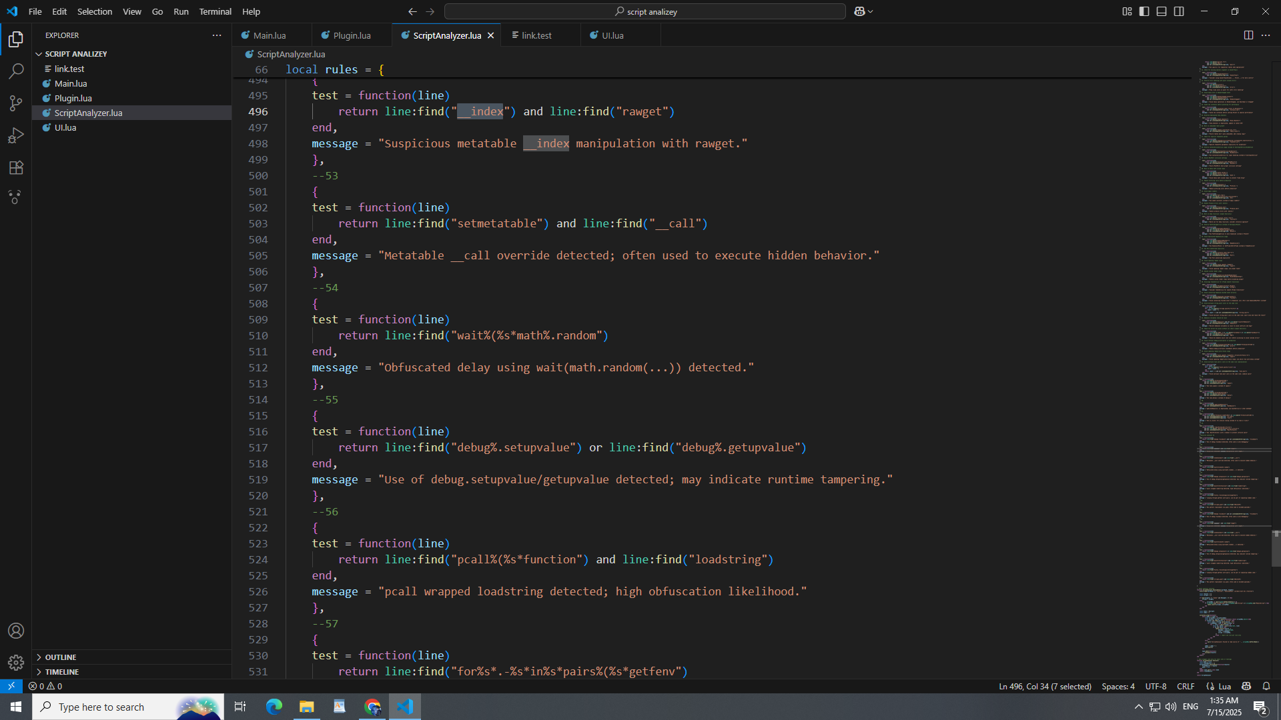Open the Terminal menu

tap(215, 11)
